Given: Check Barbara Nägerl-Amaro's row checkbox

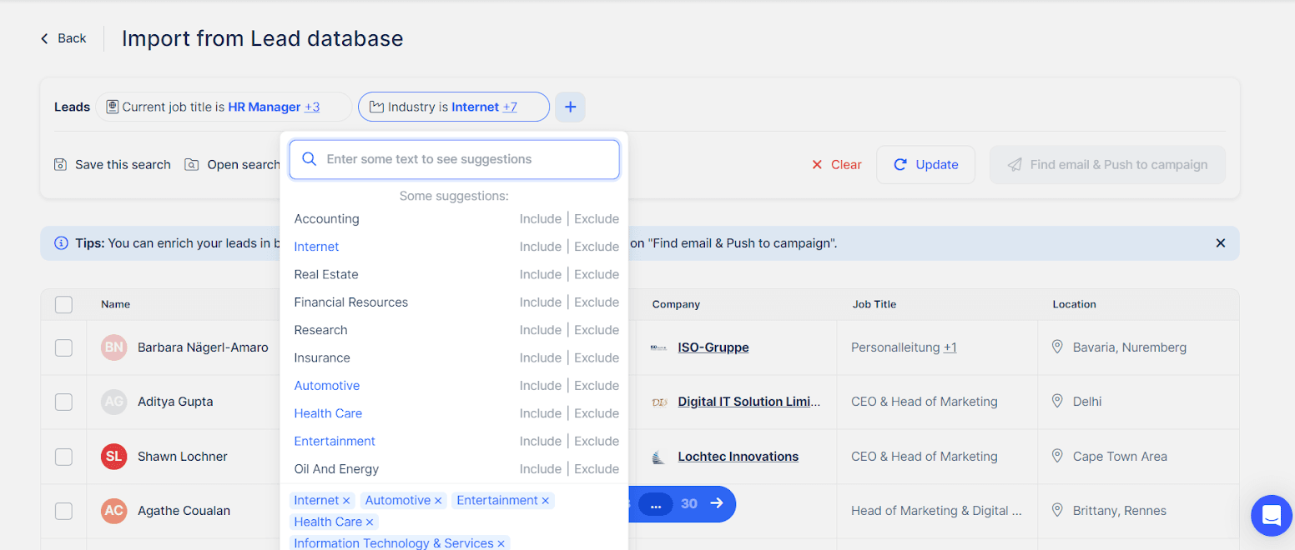Looking at the screenshot, I should pyautogui.click(x=63, y=347).
